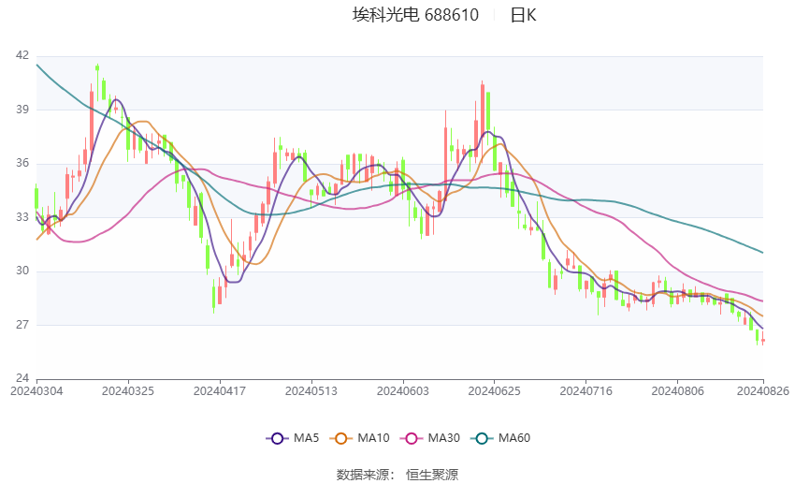Click the 42 price axis label
Screen dimensions: 795x484
coord(22,55)
